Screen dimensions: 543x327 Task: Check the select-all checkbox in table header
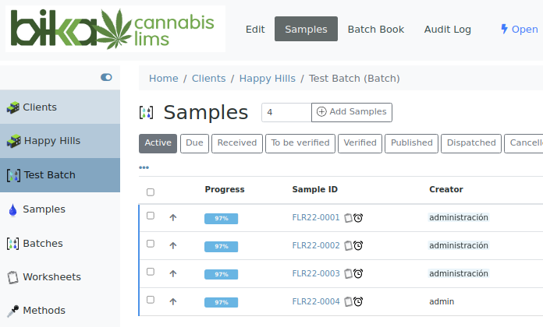[x=151, y=192]
